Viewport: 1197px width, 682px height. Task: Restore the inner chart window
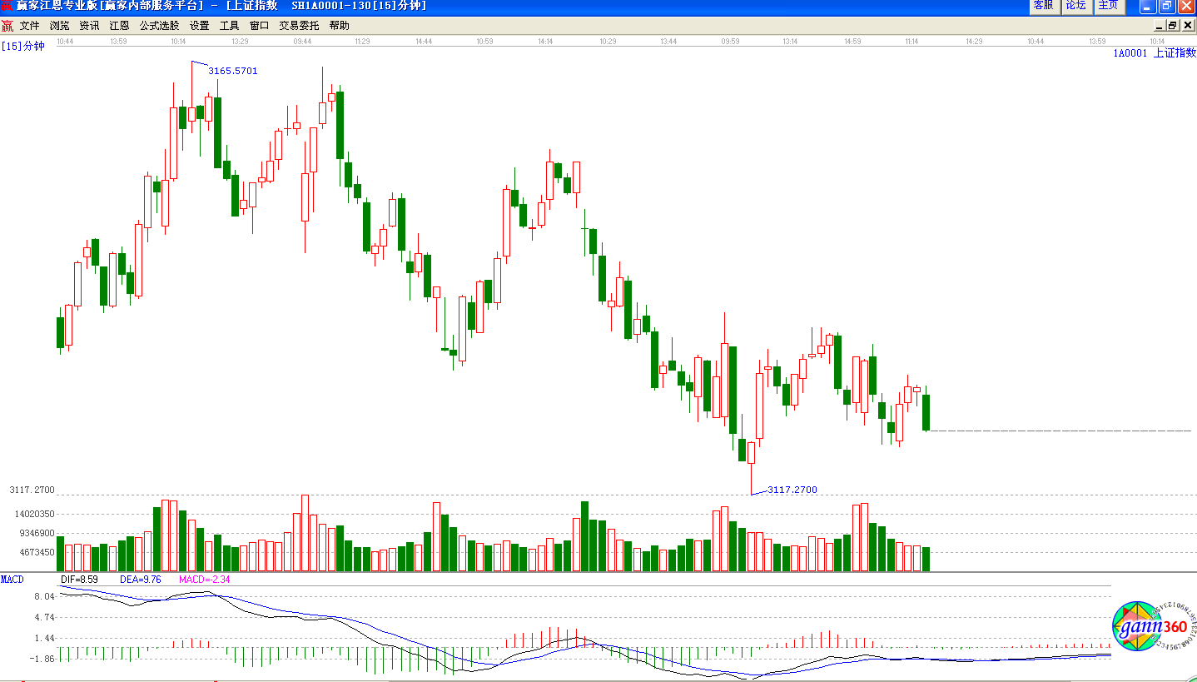tap(1172, 26)
